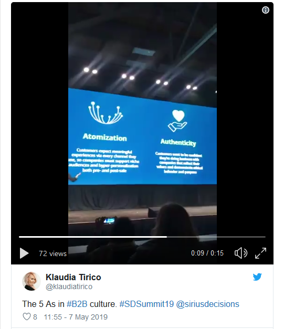284x329 pixels.
Task: Like the tweet with the heart icon
Action: [27, 316]
